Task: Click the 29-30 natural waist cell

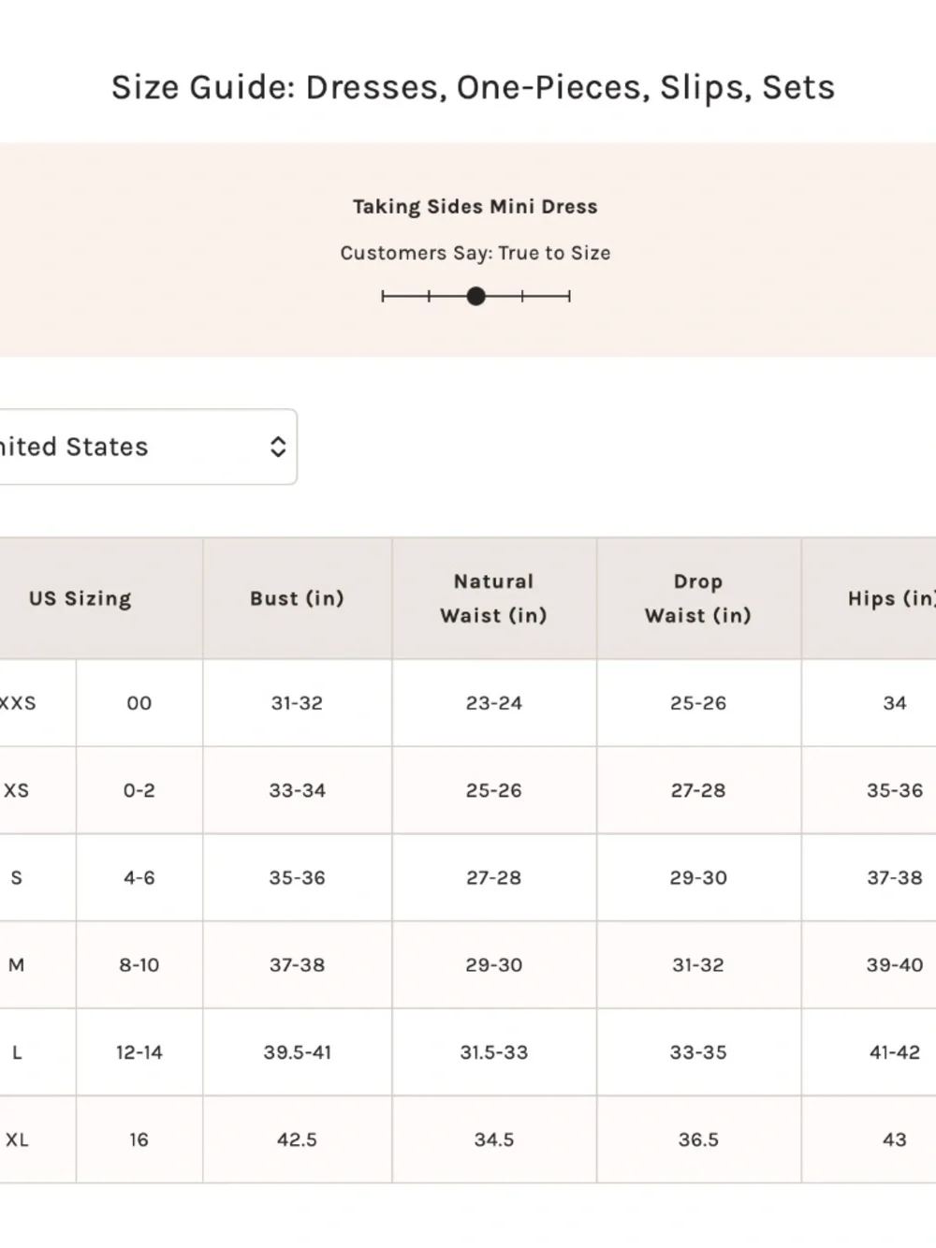Action: [494, 965]
